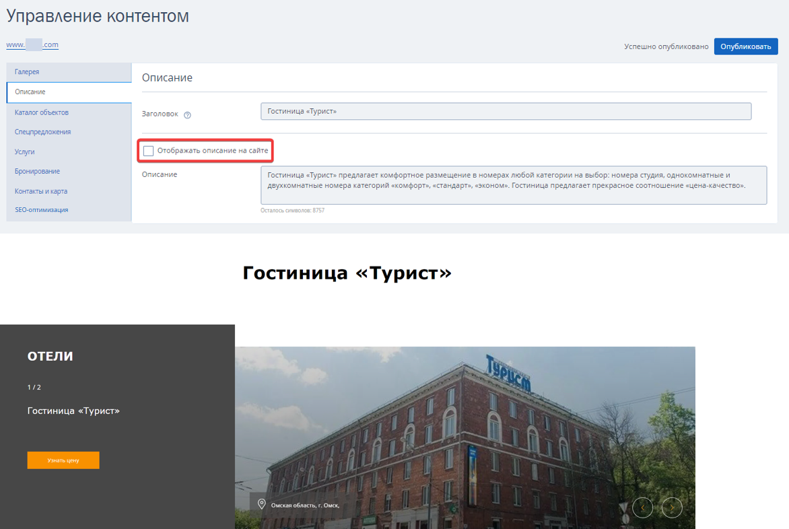This screenshot has height=529, width=789.
Task: Click the Турист hotel building photo
Action: point(465,437)
